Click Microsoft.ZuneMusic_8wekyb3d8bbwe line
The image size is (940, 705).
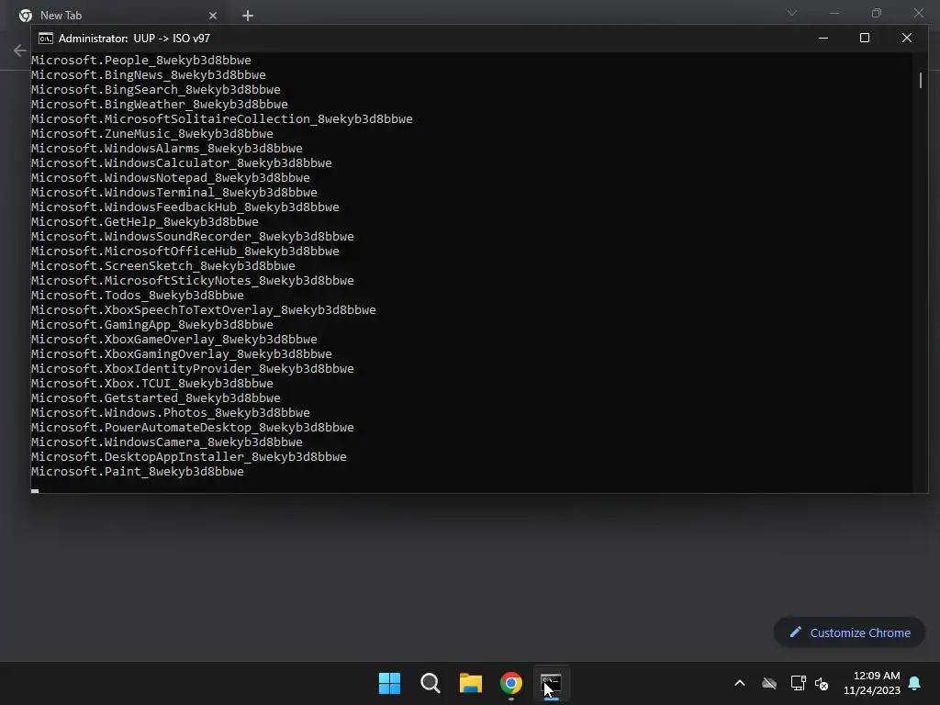(152, 134)
